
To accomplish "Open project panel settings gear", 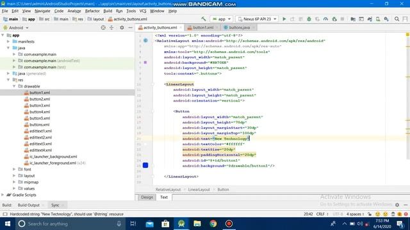I will [122, 27].
